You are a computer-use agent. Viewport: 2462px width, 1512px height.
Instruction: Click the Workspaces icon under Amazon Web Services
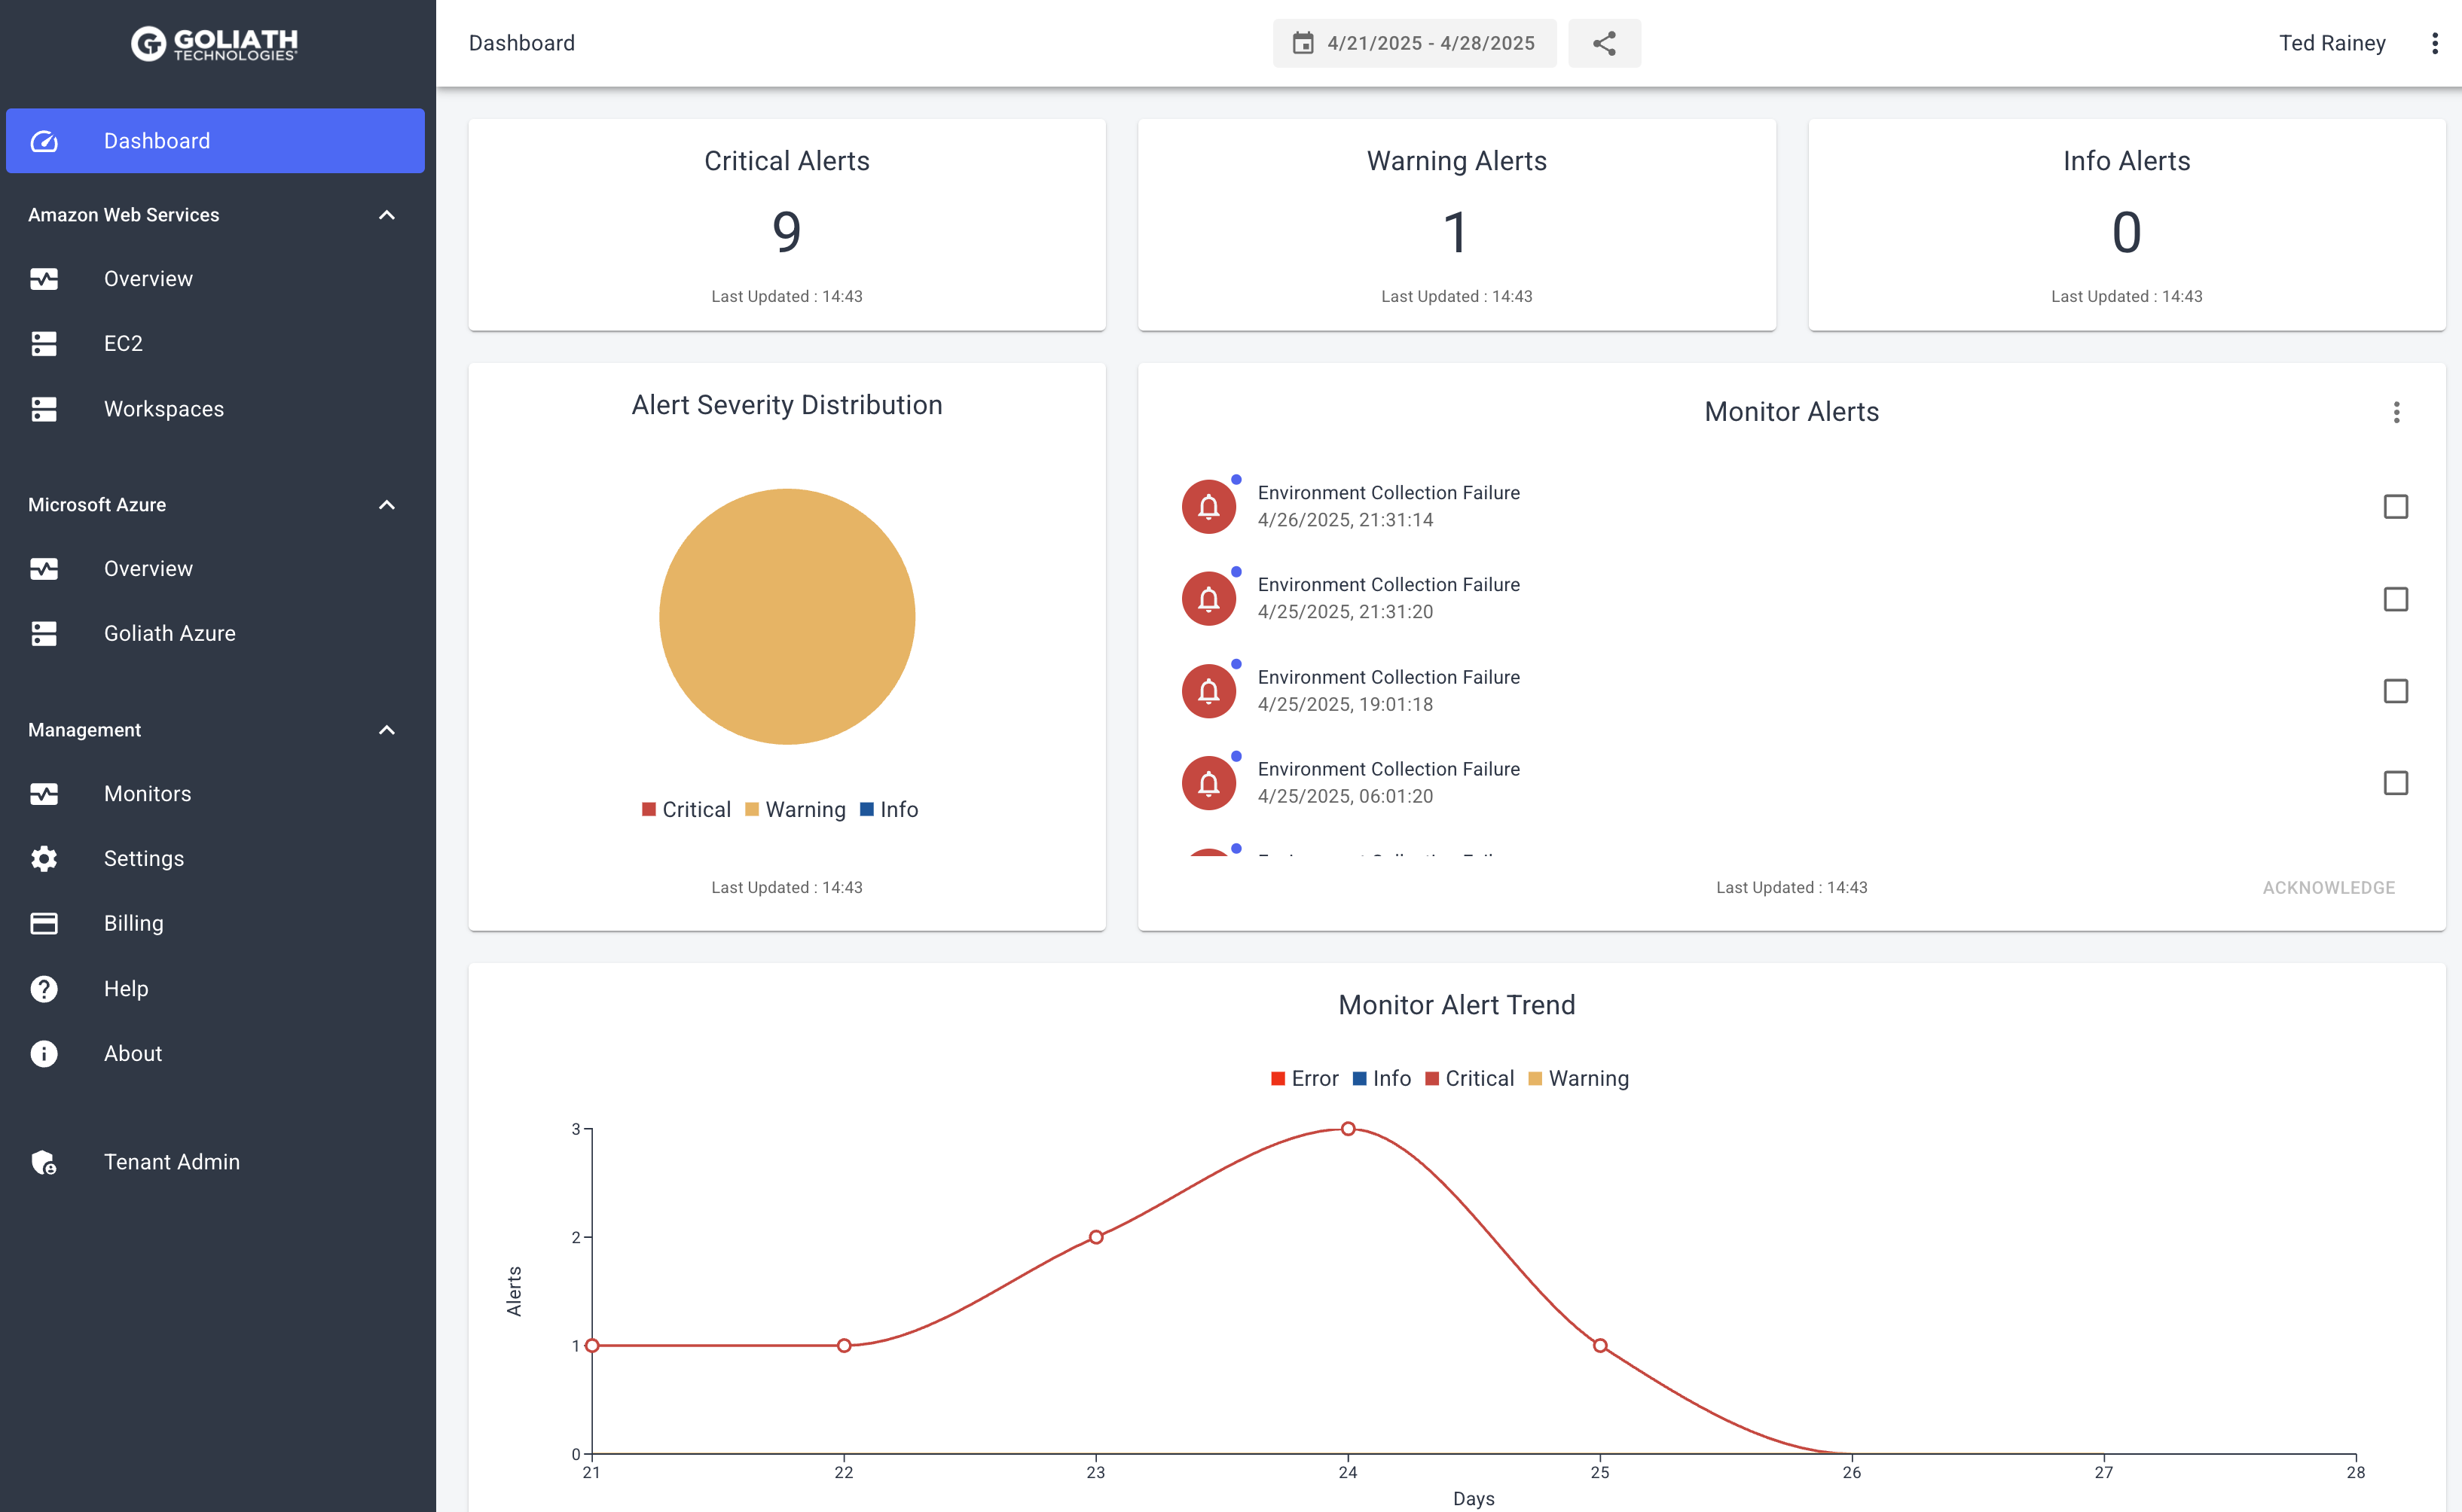44,408
